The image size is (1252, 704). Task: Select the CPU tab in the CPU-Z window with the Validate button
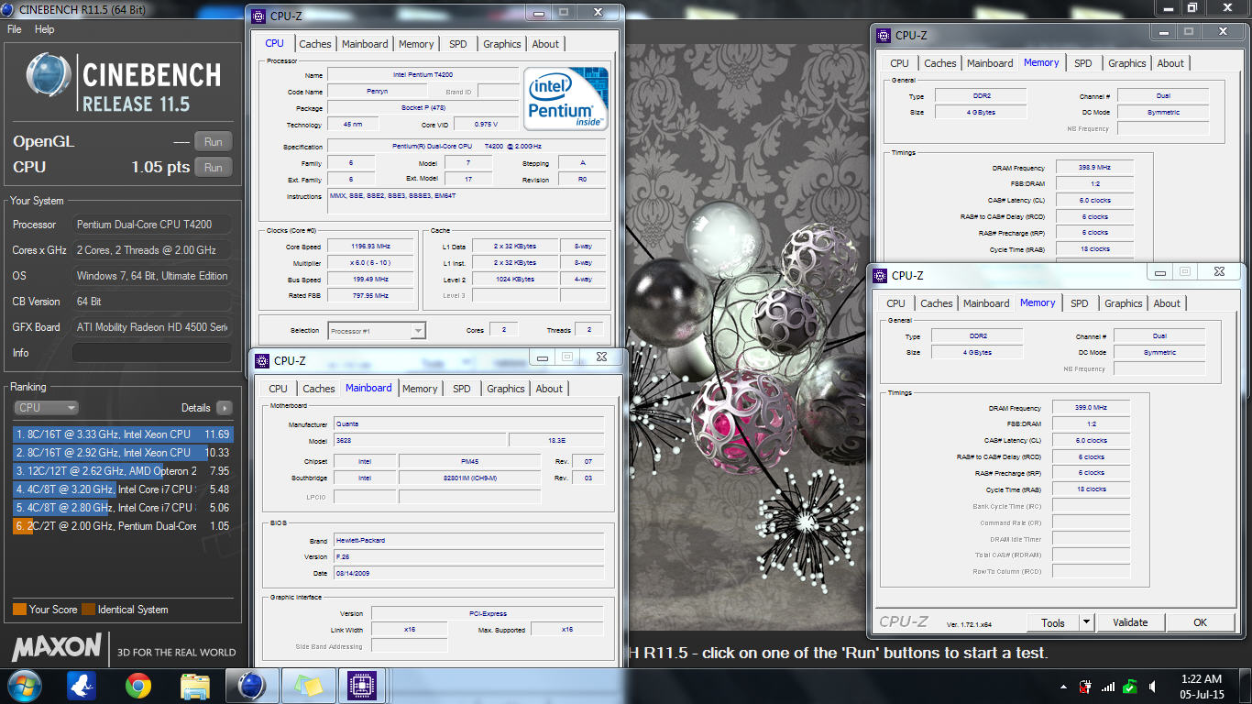coord(896,303)
